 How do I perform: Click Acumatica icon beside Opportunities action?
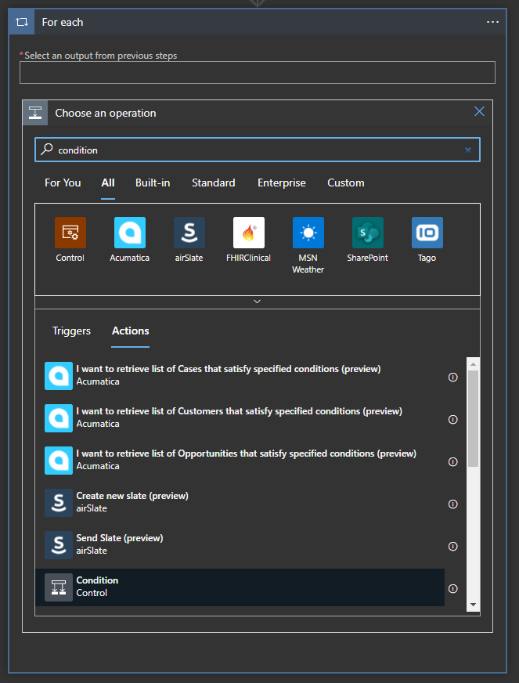pos(59,461)
